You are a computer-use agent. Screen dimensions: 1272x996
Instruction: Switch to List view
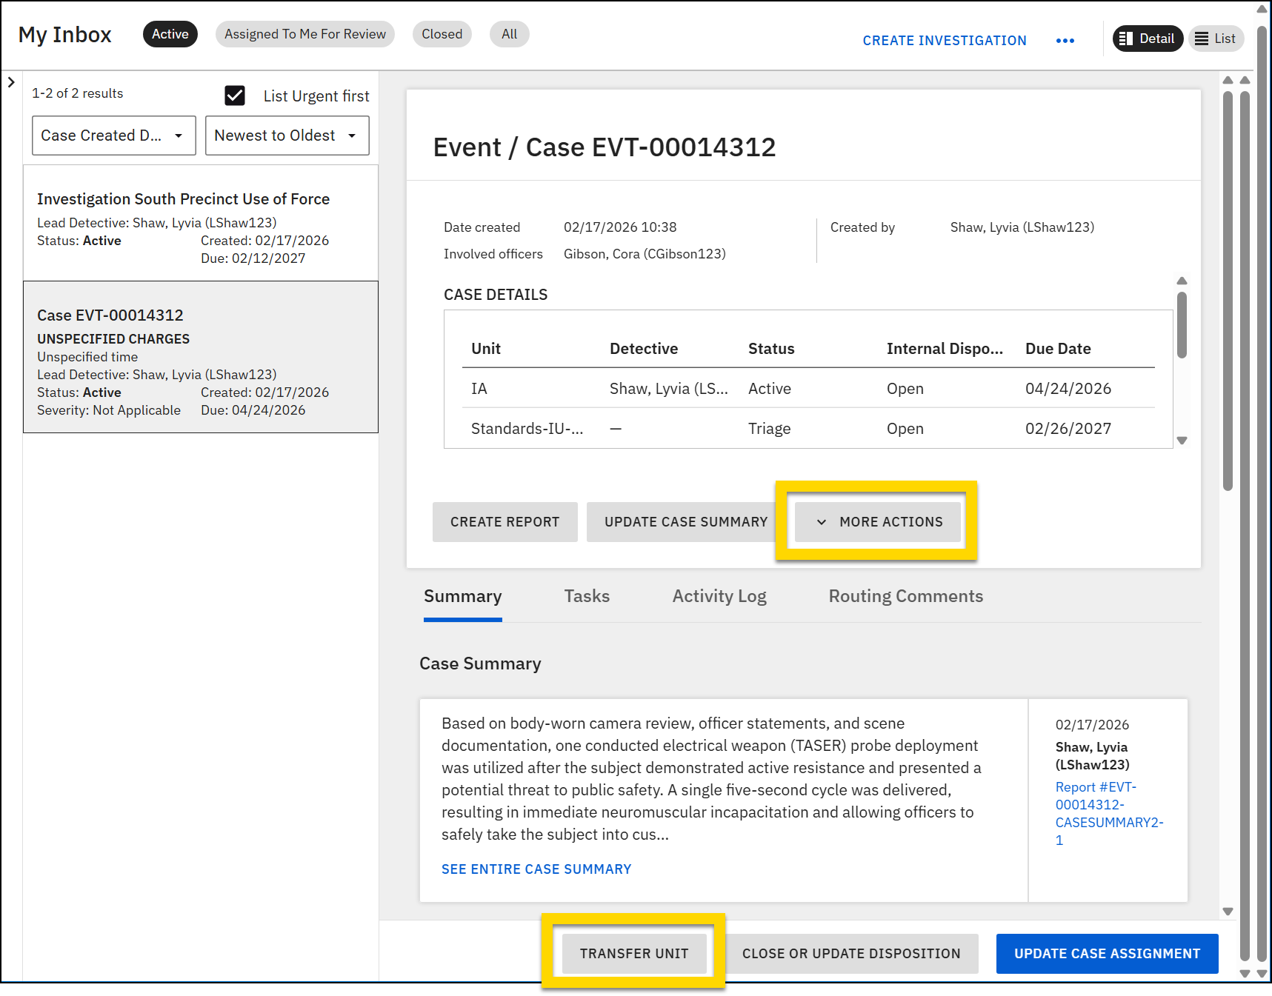1216,39
